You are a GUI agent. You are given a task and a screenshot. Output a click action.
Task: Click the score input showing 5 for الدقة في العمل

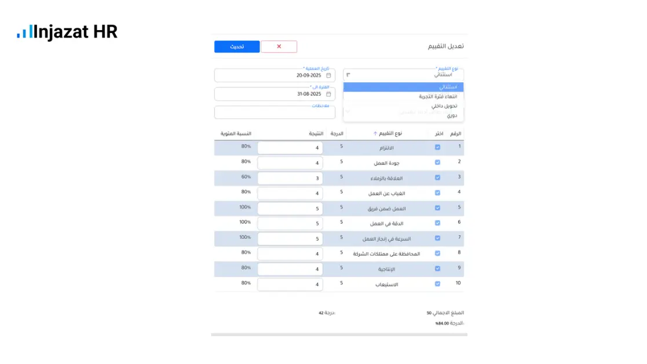[x=290, y=223]
